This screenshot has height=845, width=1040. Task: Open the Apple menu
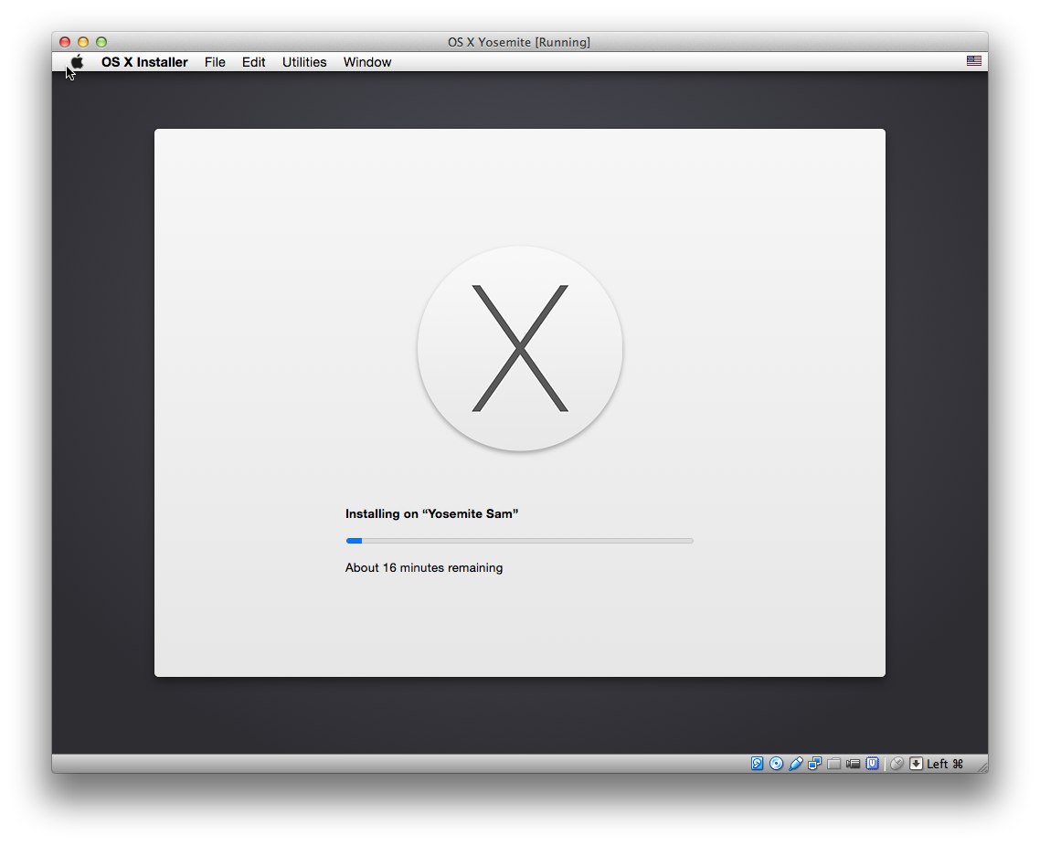(x=77, y=61)
